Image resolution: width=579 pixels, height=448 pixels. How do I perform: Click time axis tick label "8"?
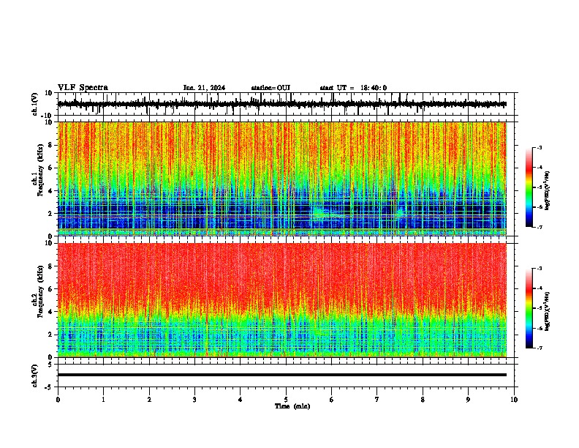[423, 400]
